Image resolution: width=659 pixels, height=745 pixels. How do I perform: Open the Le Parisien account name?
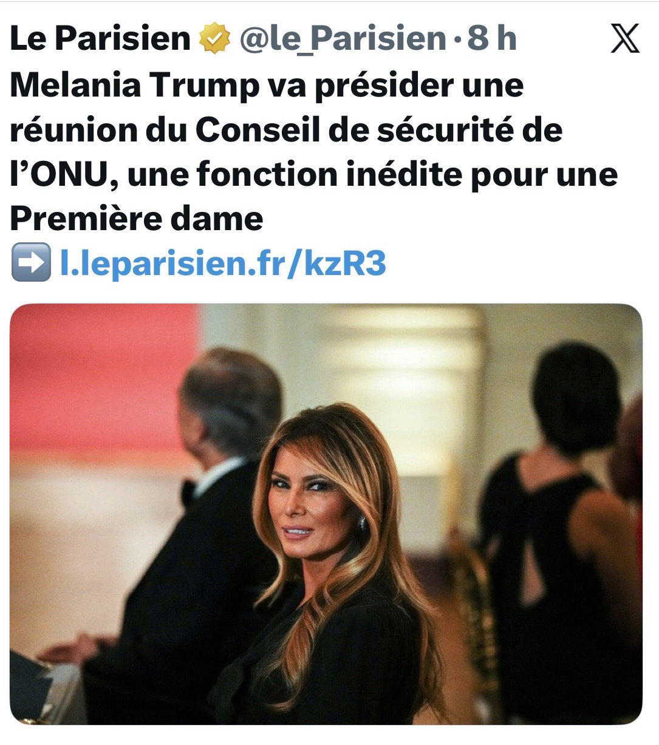[100, 39]
